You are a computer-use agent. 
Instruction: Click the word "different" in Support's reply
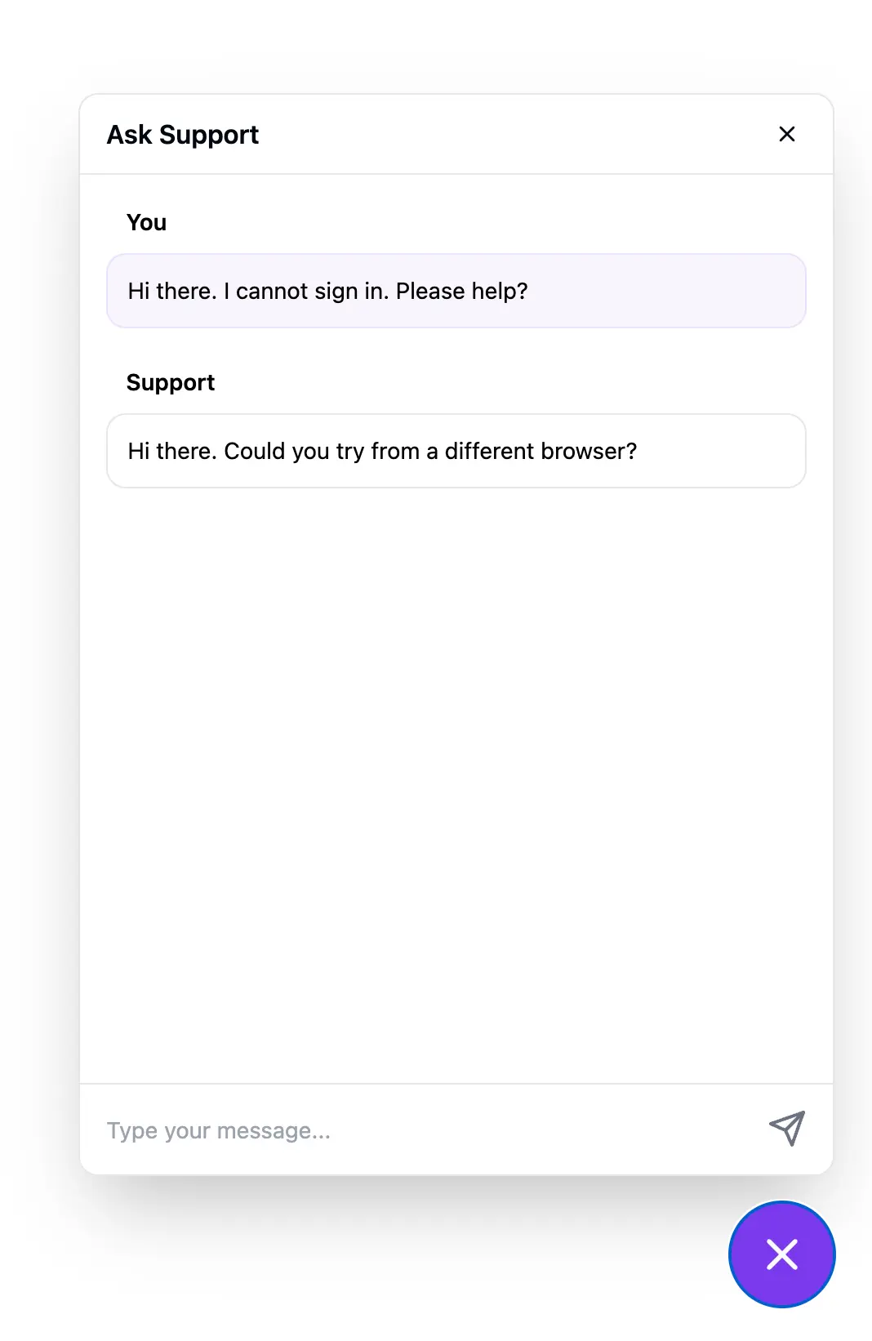(488, 451)
